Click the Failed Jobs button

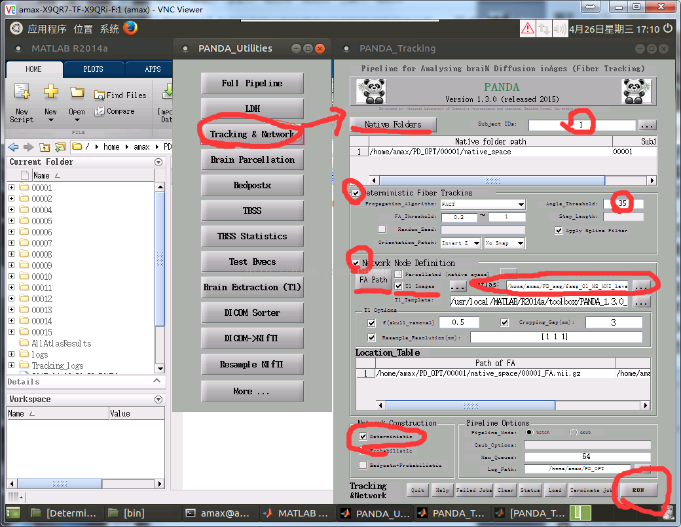474,490
